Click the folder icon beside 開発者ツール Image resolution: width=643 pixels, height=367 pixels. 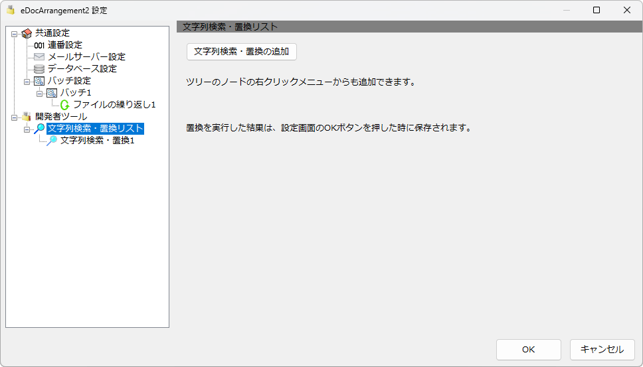27,117
